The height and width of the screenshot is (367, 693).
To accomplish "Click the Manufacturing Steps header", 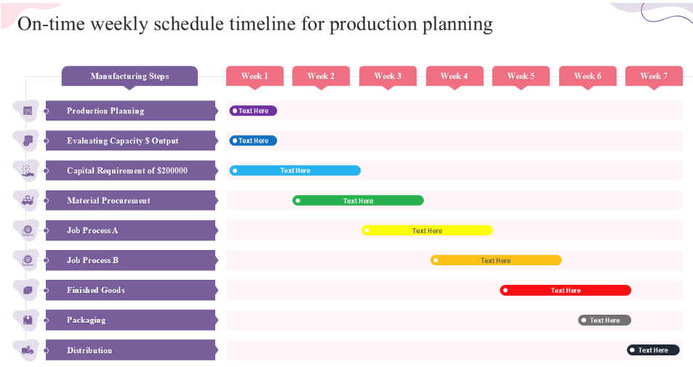I will (x=129, y=76).
